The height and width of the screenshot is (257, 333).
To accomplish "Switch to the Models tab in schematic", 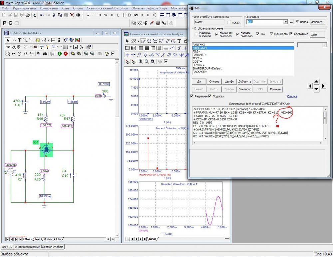I will [x=48, y=239].
